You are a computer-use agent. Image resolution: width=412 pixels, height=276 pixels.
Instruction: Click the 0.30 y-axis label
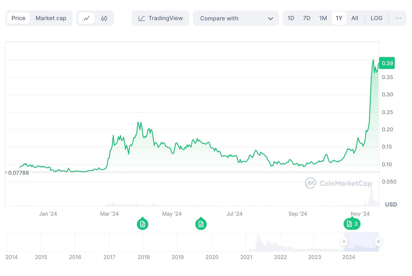(x=387, y=95)
